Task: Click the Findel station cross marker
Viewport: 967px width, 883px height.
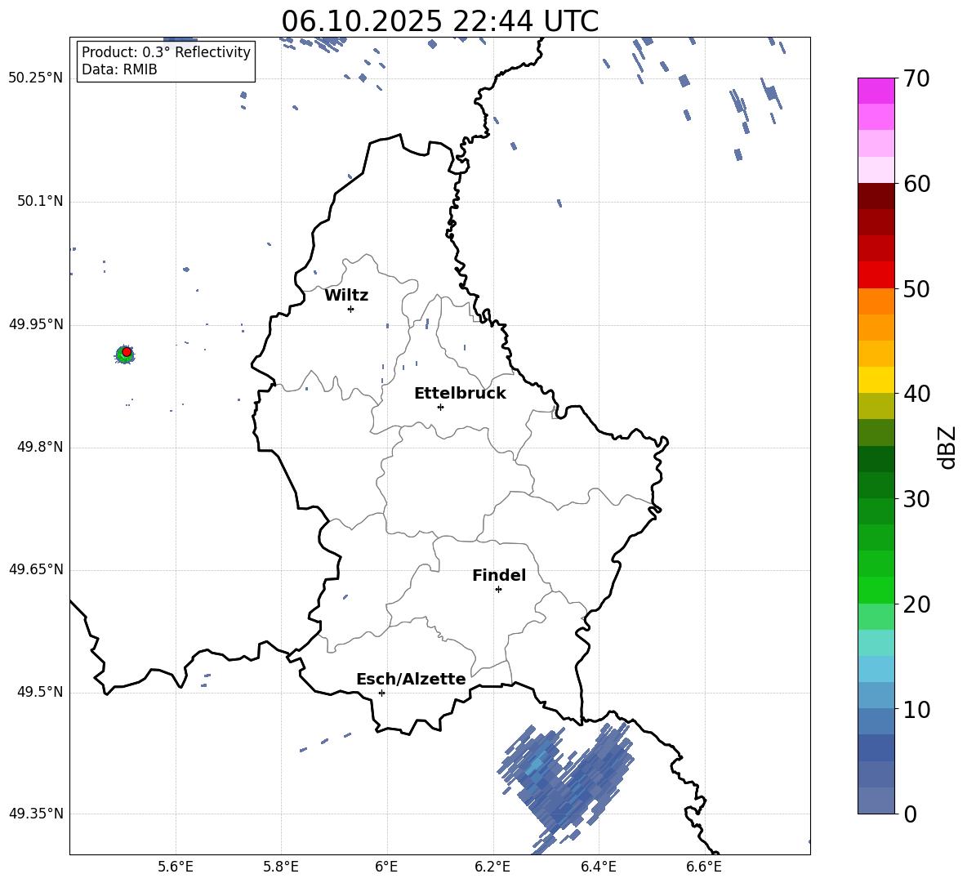Action: [498, 590]
